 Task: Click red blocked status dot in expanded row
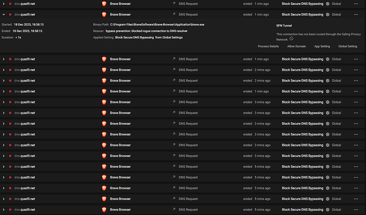pyautogui.click(x=10, y=14)
